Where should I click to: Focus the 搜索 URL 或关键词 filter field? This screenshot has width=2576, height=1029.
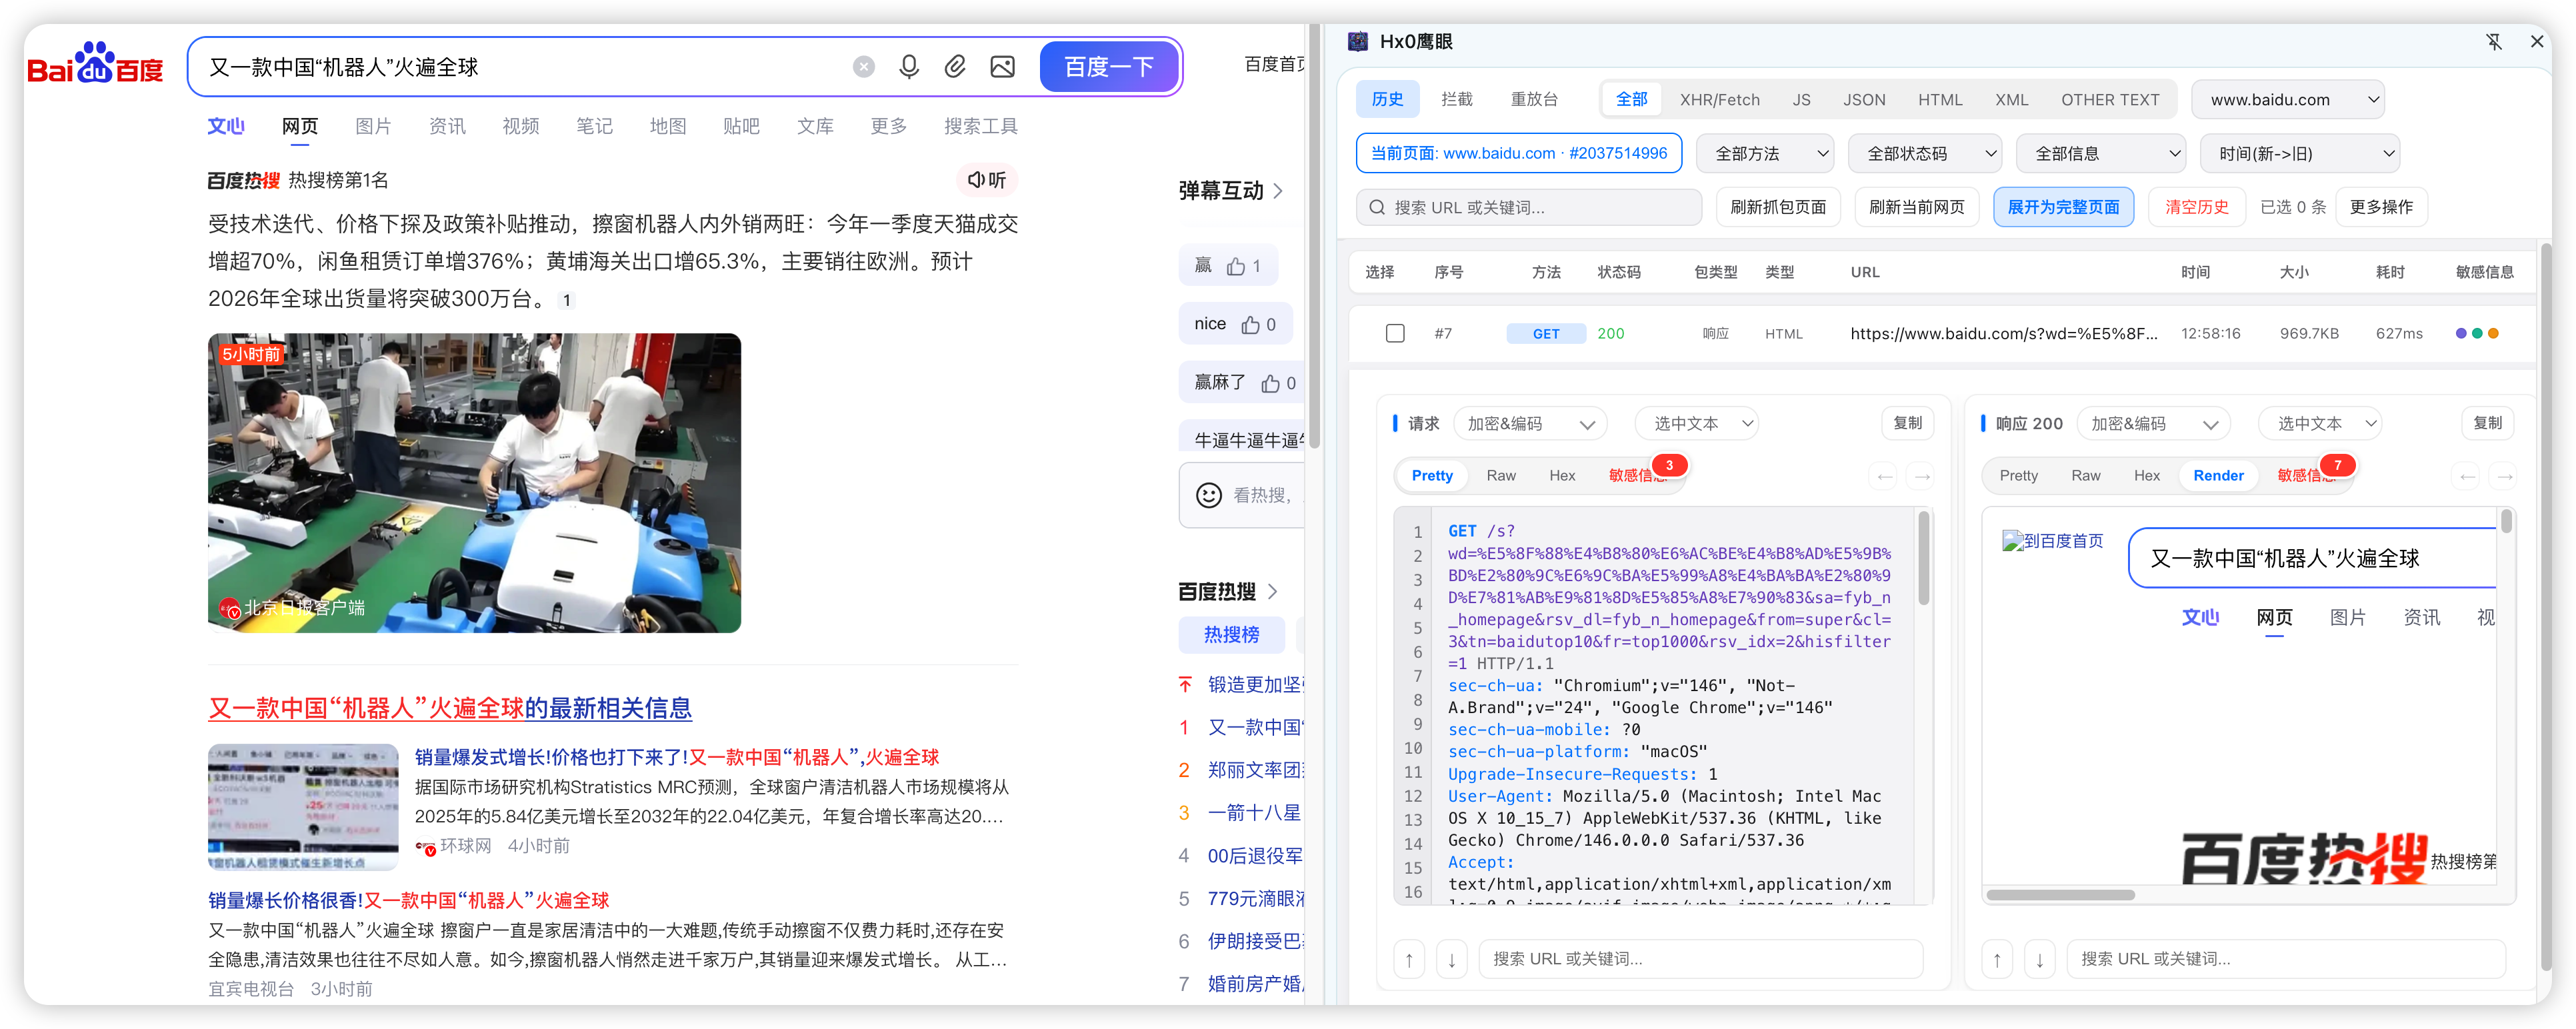1529,207
